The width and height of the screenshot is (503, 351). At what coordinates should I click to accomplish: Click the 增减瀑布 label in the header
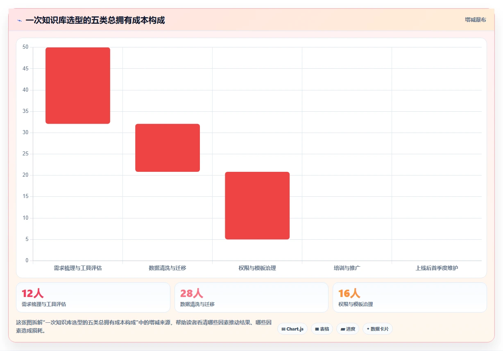[x=475, y=20]
